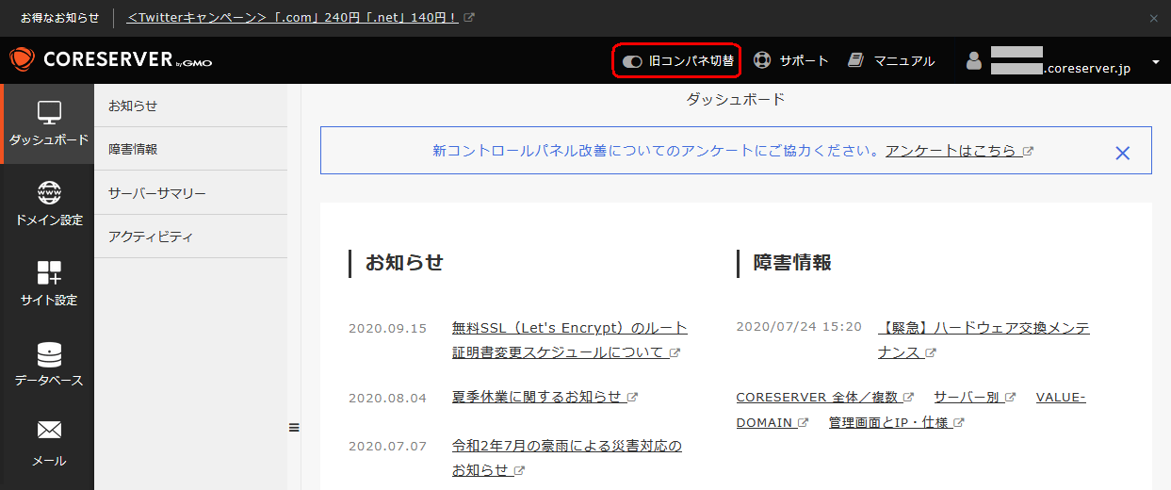
Task: Click the お知らせ section heading
Action: (x=404, y=263)
